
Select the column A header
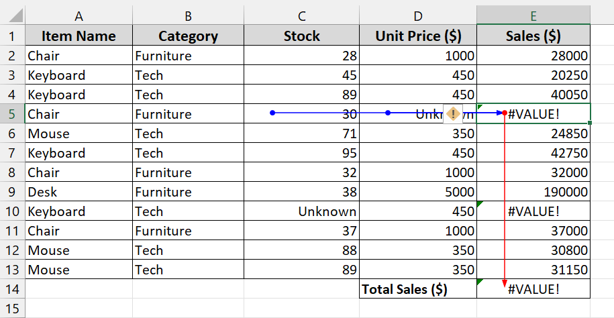79,15
